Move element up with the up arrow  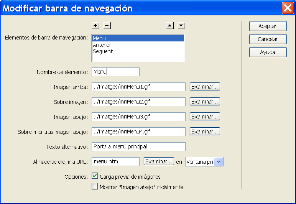[x=170, y=26]
